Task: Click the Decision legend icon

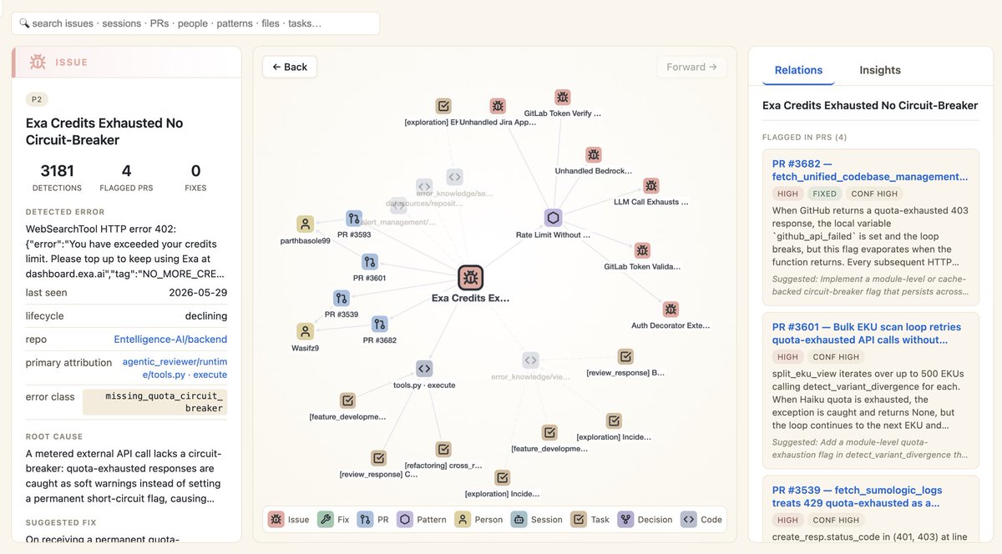Action: (x=625, y=519)
